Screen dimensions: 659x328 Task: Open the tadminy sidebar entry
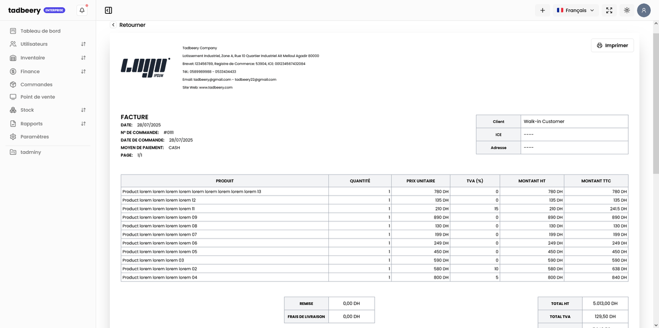pyautogui.click(x=30, y=152)
